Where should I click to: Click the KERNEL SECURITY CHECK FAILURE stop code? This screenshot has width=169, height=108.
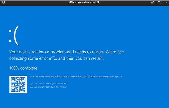52,87
